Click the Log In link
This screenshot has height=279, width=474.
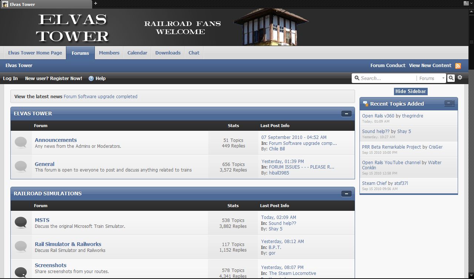point(10,79)
